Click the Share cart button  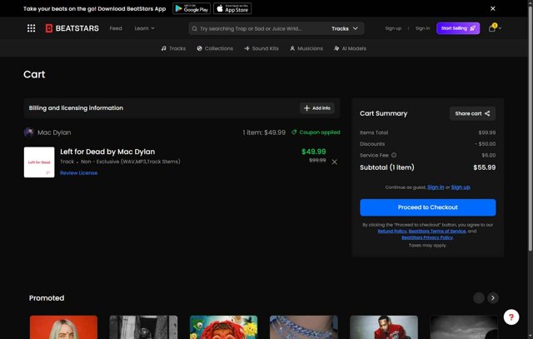[x=472, y=113]
